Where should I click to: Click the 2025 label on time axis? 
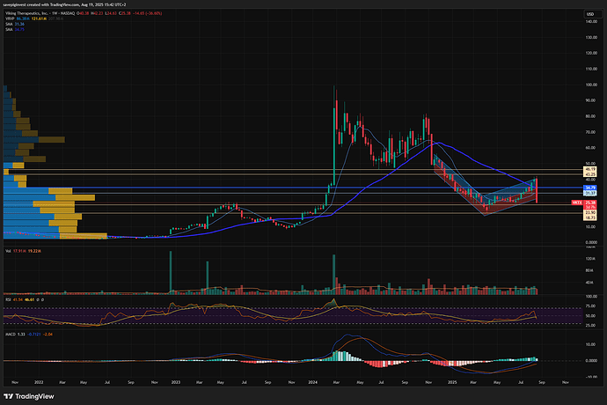(x=452, y=382)
